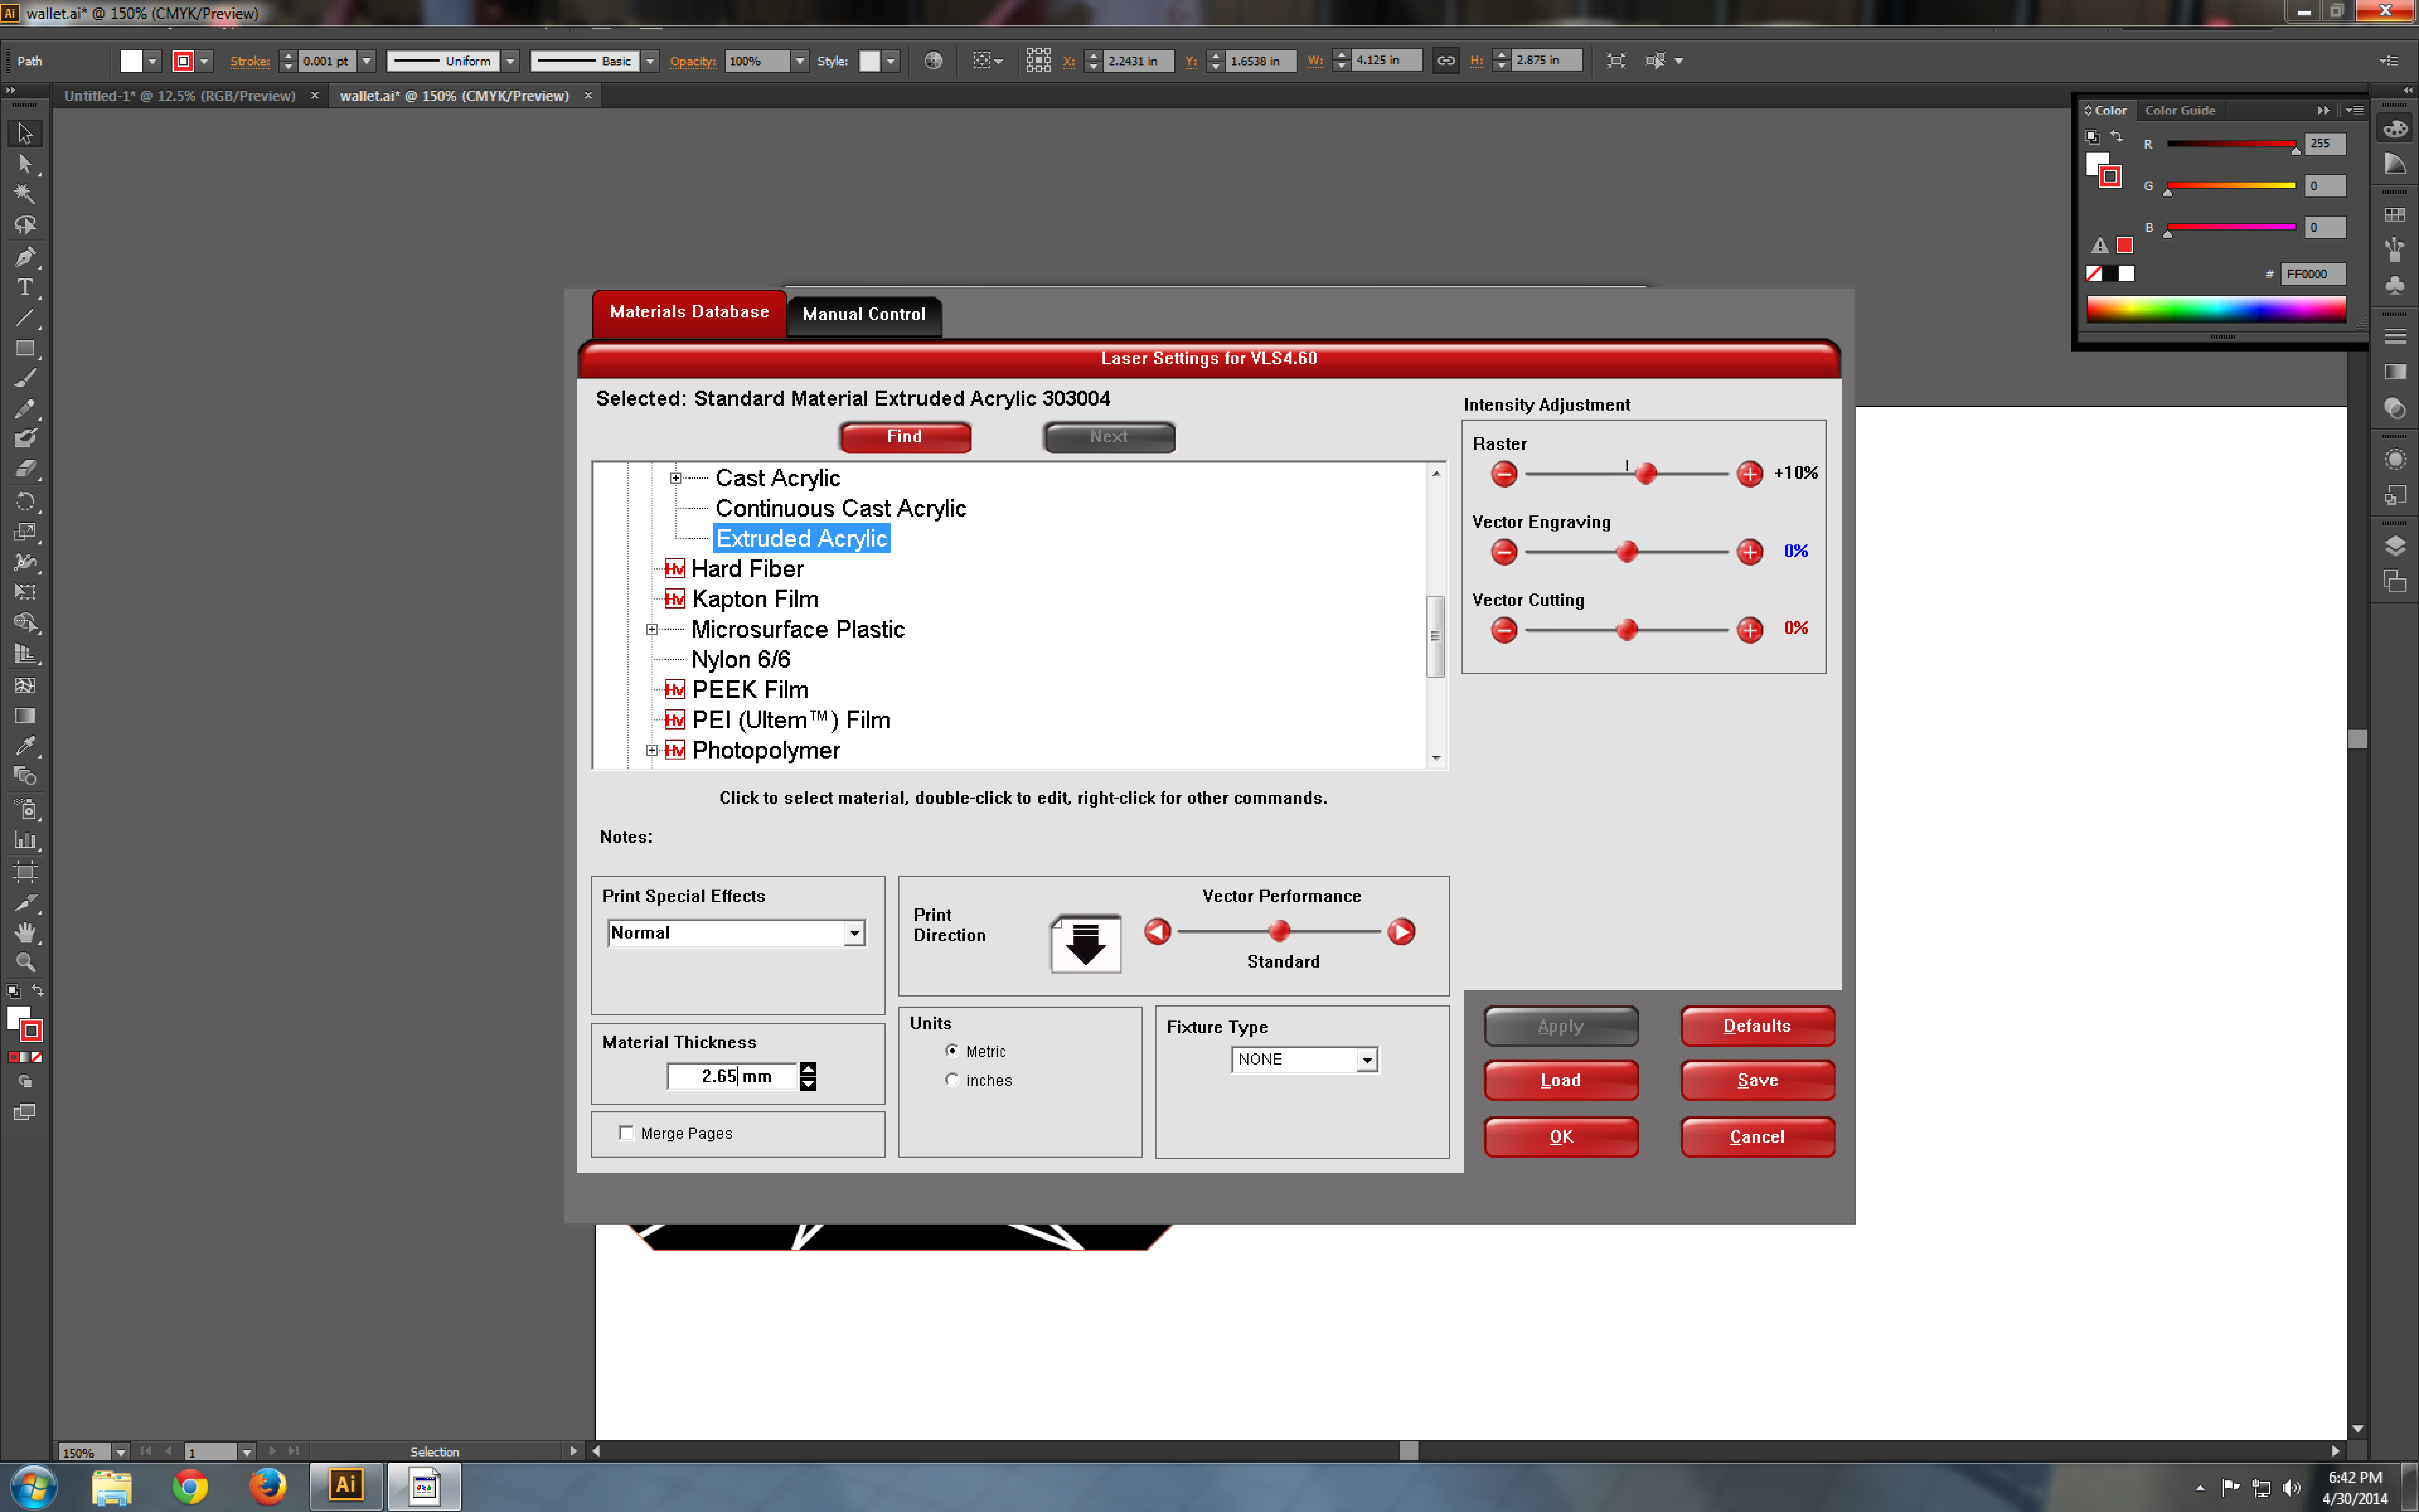This screenshot has height=1512, width=2419.
Task: Open the Uniform stroke profile dropdown
Action: pyautogui.click(x=510, y=61)
